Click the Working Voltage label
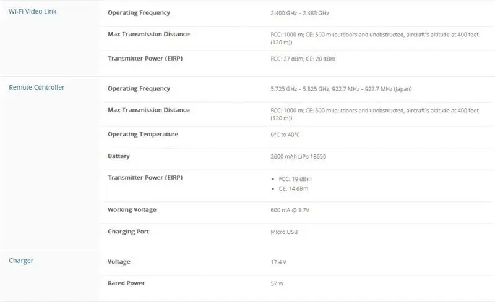Viewport: 495px width, 302px height. click(x=132, y=210)
